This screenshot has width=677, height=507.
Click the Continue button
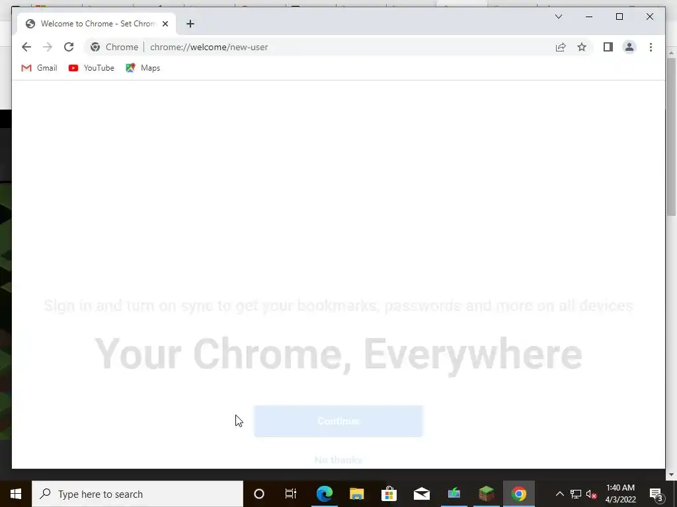pyautogui.click(x=338, y=421)
